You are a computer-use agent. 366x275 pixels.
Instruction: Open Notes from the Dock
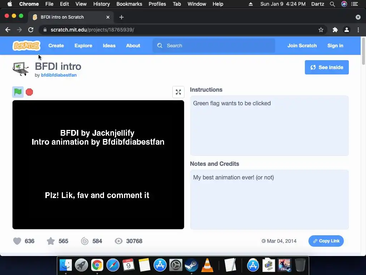[x=144, y=265]
